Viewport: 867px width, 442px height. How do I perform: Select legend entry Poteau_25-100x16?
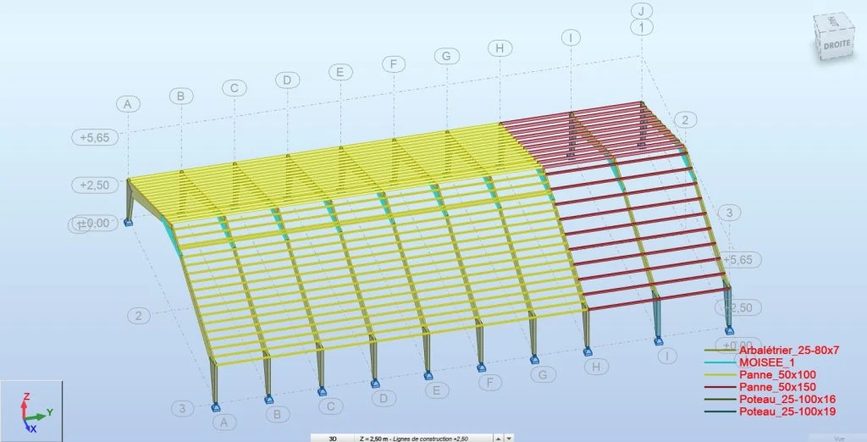(787, 399)
